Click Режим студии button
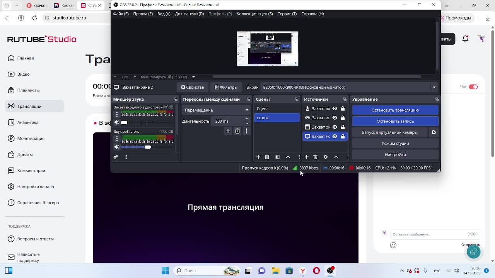Screen dimensions: 495x278 pyautogui.click(x=395, y=143)
